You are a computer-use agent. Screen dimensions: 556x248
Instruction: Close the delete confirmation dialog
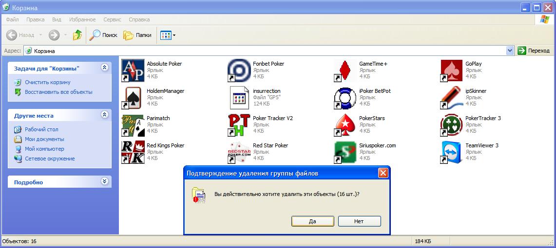pyautogui.click(x=383, y=174)
